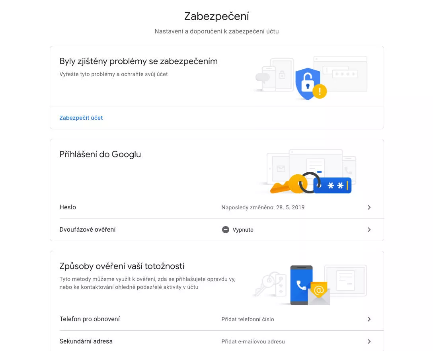433x351 pixels.
Task: Click the Vypnuto status text
Action: pos(243,230)
